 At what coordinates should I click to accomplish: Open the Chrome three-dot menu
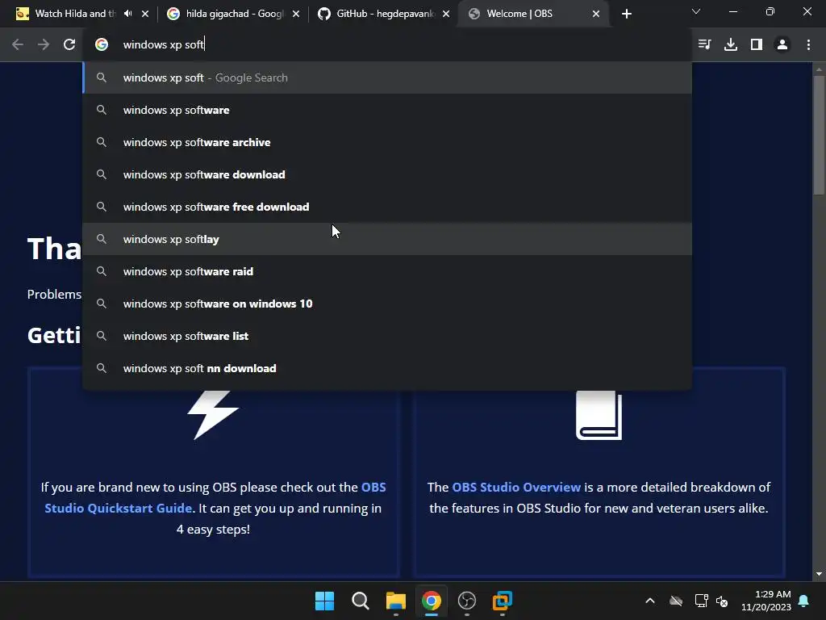pyautogui.click(x=808, y=45)
